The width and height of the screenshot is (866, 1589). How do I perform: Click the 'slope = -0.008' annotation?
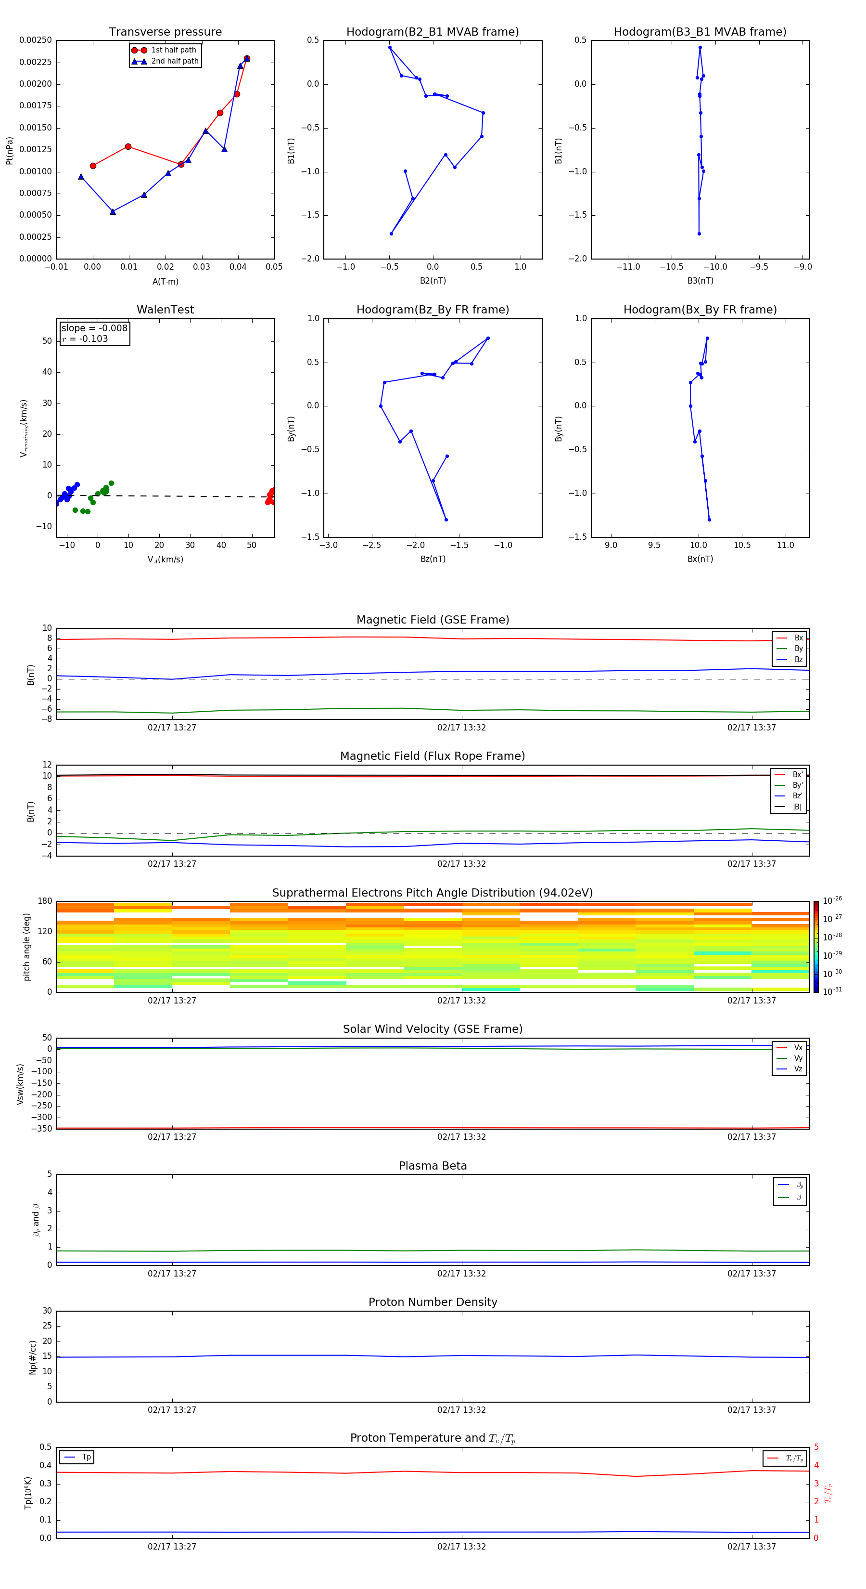[x=94, y=328]
